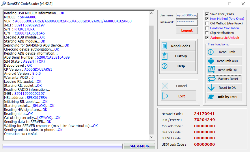Click the Reset to D/L down arrow icon
Viewport: 250px width, 152px height.
(211, 87)
